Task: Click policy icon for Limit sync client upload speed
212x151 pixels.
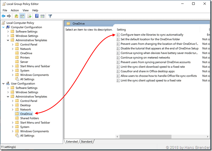Action: pyautogui.click(x=118, y=80)
